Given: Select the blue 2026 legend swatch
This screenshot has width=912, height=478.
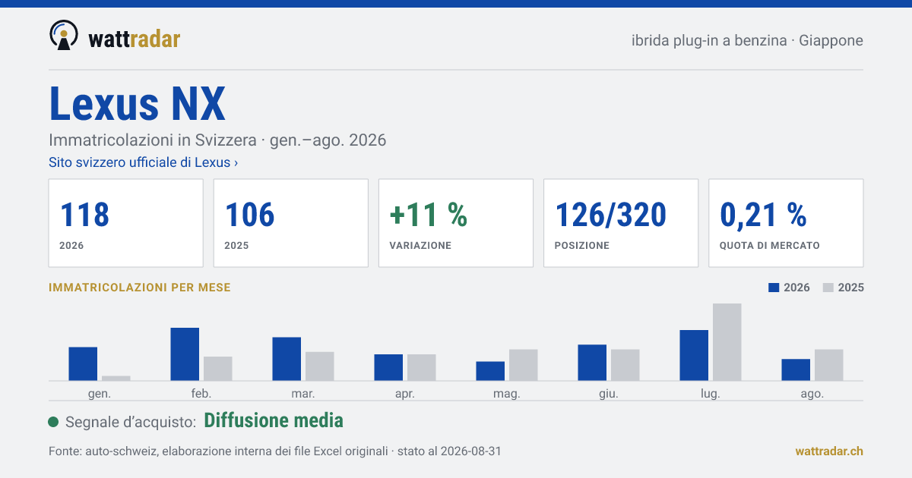Looking at the screenshot, I should pyautogui.click(x=774, y=288).
